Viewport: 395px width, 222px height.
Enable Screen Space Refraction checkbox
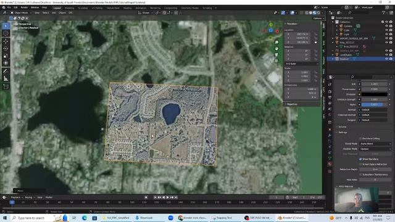360,165
